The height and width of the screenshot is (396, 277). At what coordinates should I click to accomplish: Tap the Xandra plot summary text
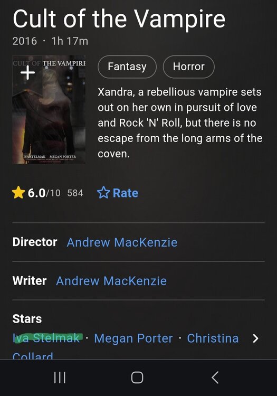tap(180, 122)
